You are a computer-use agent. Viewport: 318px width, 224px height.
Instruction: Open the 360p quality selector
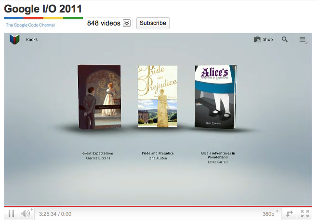click(268, 214)
